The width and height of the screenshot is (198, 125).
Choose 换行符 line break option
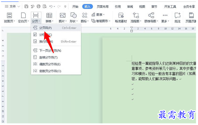pos(56,41)
